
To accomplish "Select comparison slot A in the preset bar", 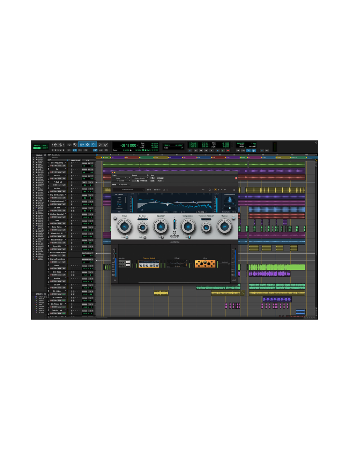I will click(216, 190).
